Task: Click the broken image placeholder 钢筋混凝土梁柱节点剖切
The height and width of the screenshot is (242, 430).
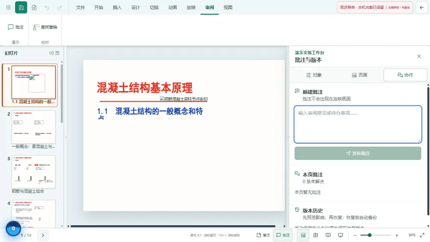Action: 184,99
